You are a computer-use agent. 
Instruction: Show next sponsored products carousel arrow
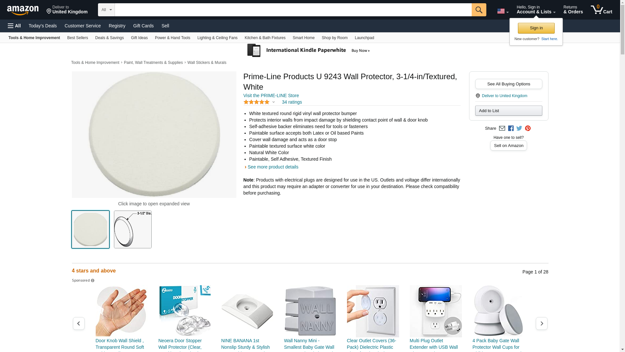(542, 323)
